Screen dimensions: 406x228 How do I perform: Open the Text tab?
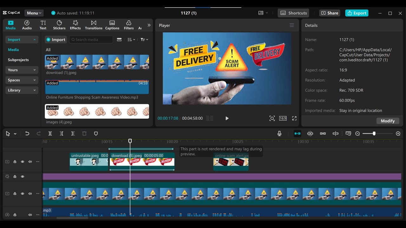coord(43,25)
